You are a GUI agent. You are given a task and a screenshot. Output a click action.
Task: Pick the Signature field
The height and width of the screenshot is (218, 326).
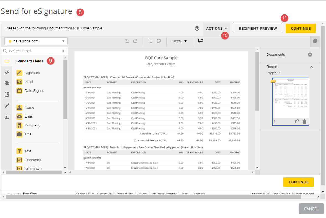pos(28,73)
